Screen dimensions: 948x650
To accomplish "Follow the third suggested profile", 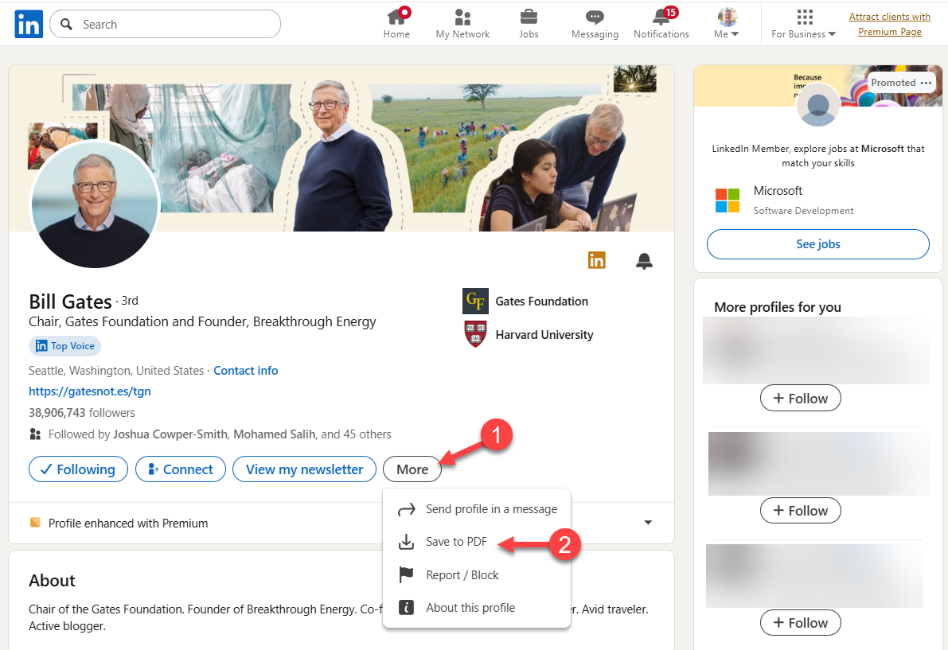I will [x=801, y=623].
